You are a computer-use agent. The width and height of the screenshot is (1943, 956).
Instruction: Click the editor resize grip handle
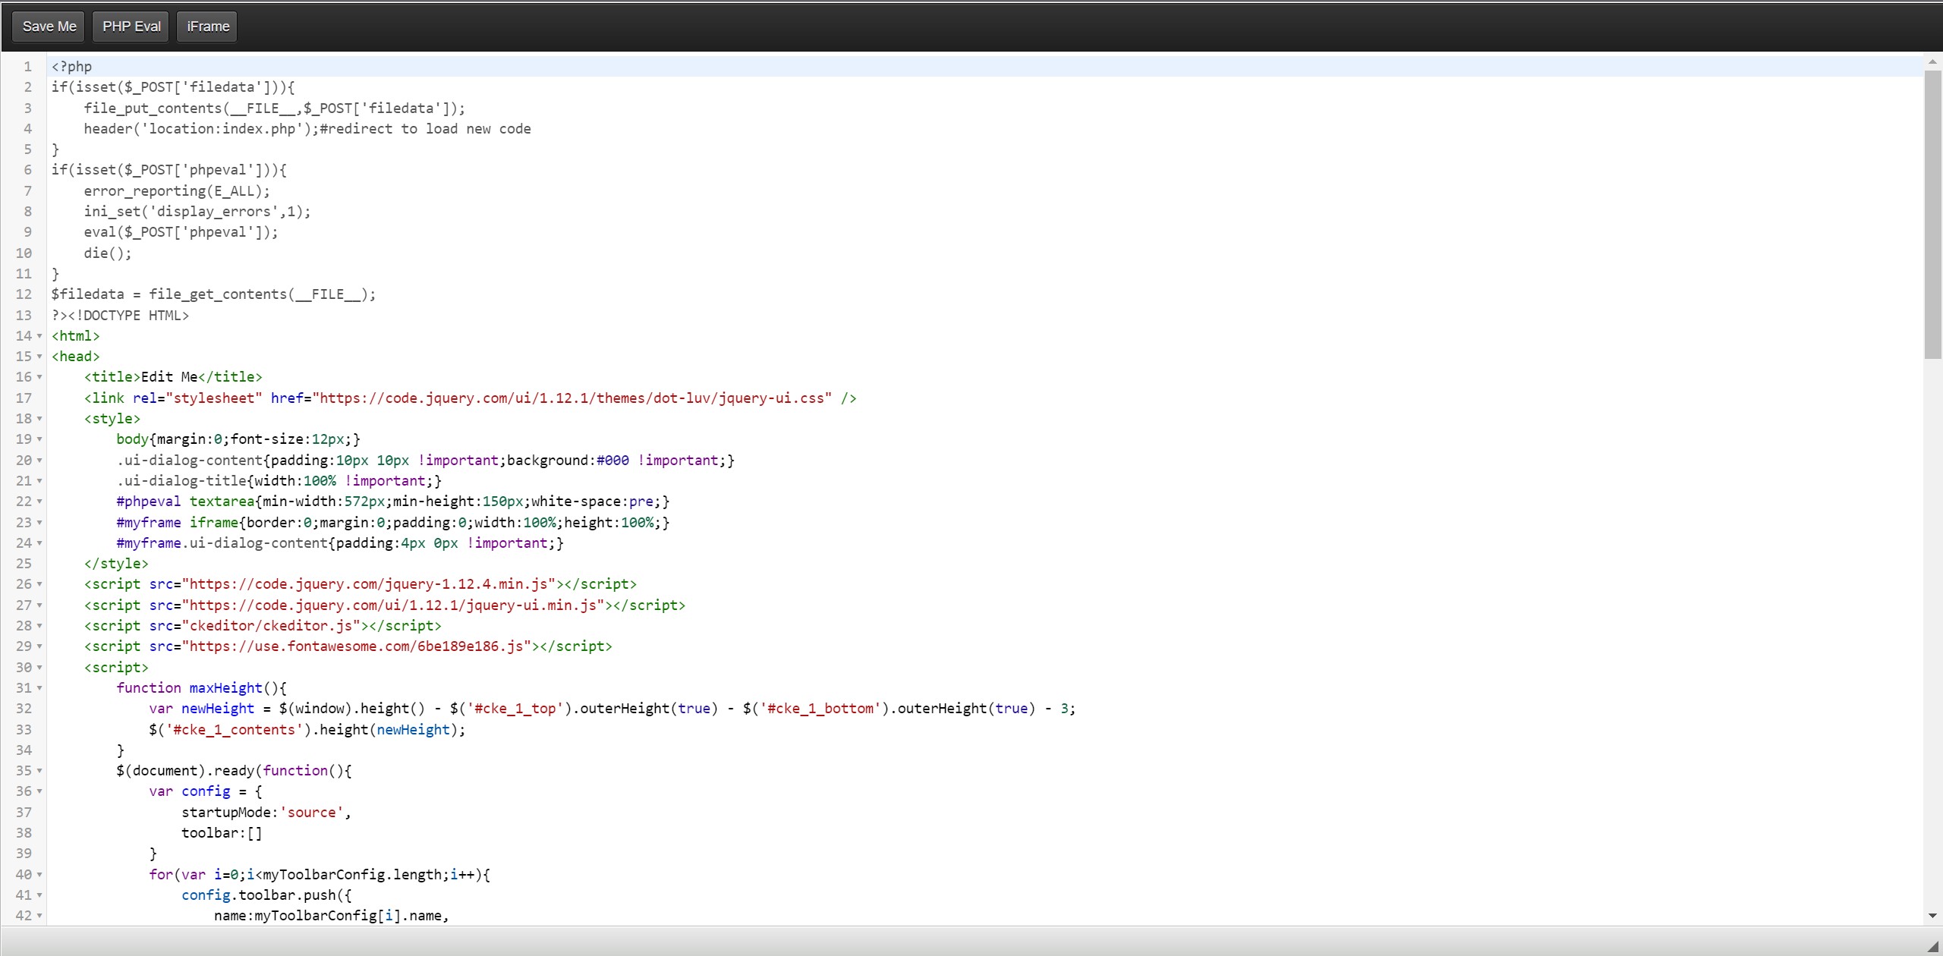point(1932,946)
